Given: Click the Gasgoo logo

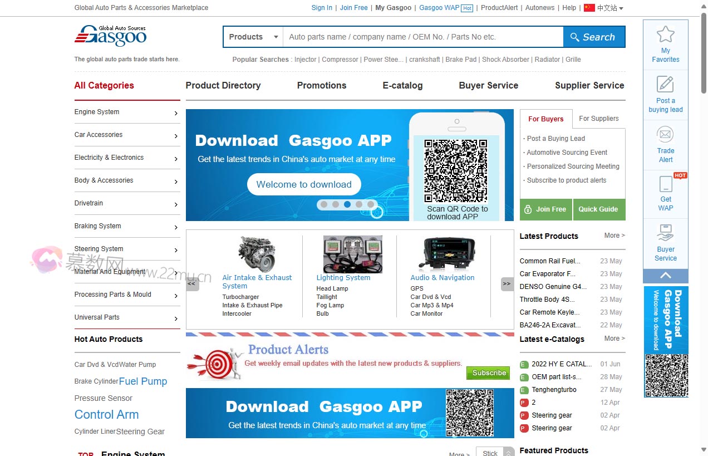Looking at the screenshot, I should [111, 36].
